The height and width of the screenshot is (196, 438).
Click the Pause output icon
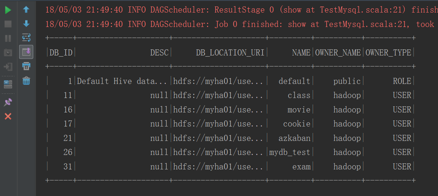pyautogui.click(x=8, y=38)
